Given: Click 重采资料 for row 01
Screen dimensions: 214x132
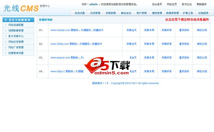Looking at the screenshot, I should click(184, 30).
